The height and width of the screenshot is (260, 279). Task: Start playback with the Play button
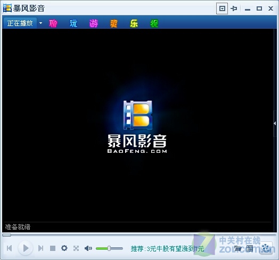pyautogui.click(x=26, y=248)
